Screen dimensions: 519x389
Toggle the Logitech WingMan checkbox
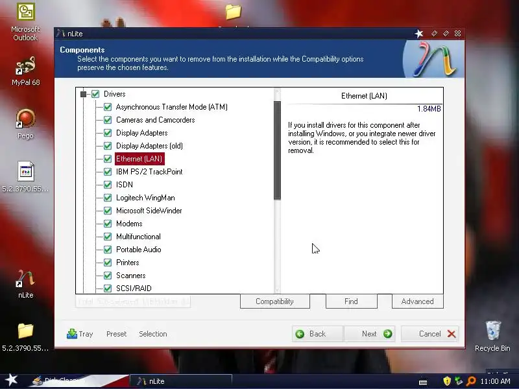coord(108,198)
